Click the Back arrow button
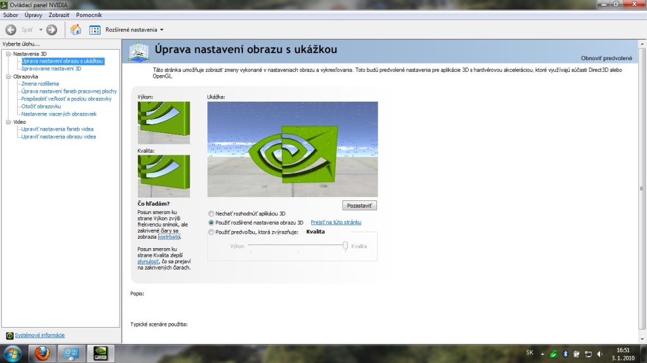Viewport: 647px width, 363px height. click(11, 30)
